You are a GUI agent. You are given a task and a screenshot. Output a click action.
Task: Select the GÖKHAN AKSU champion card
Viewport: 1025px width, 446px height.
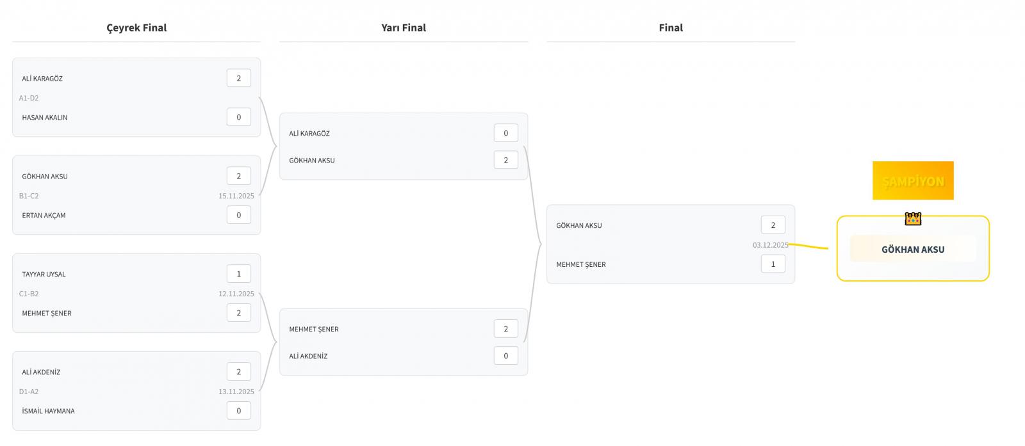(x=912, y=250)
